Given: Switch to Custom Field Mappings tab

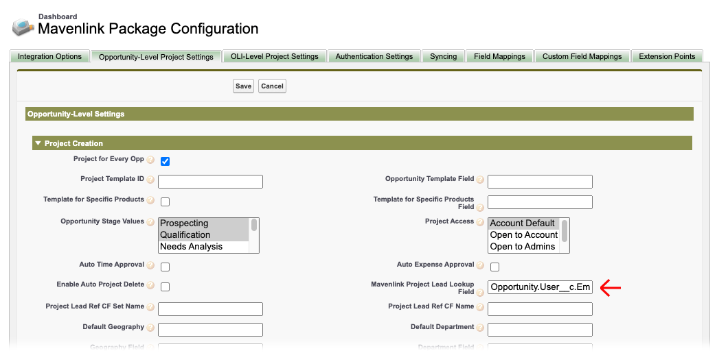Looking at the screenshot, I should pyautogui.click(x=582, y=56).
